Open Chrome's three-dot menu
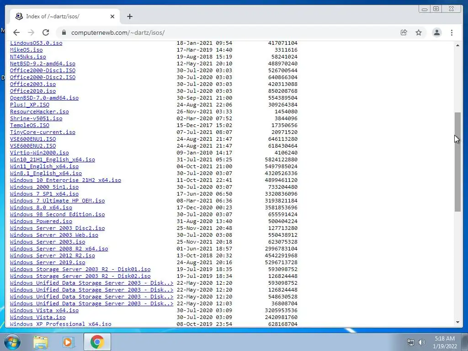468x351 pixels. 452,32
